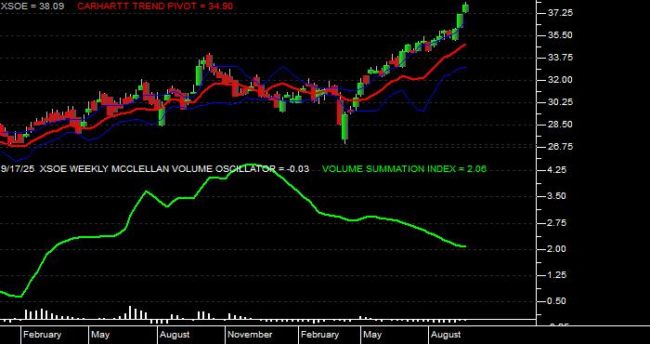Click the second May time axis label

pyautogui.click(x=372, y=335)
